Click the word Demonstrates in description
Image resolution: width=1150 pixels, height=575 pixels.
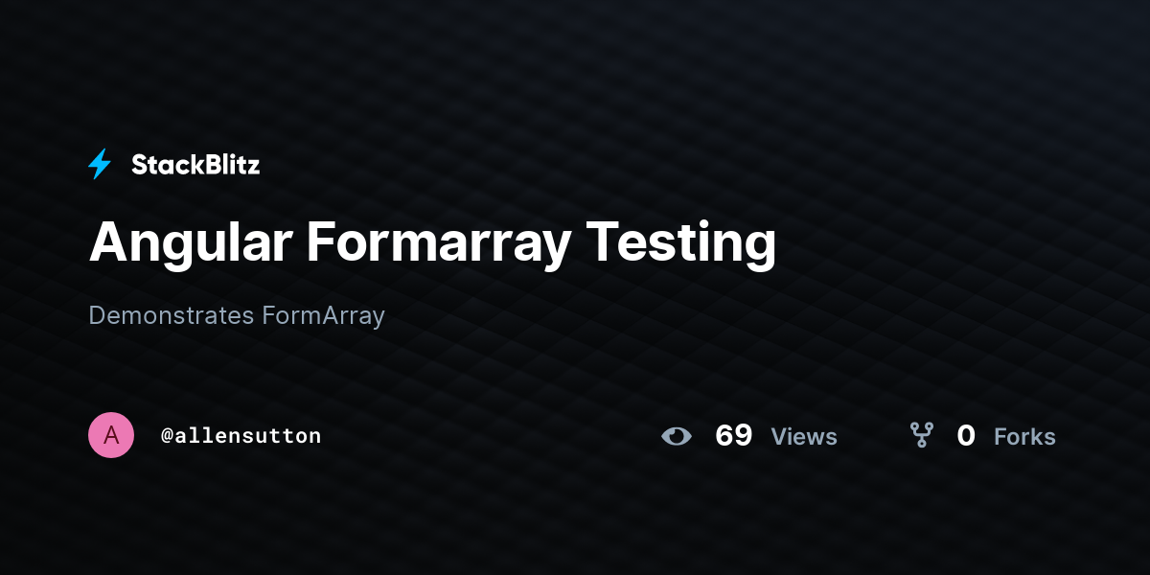point(172,315)
